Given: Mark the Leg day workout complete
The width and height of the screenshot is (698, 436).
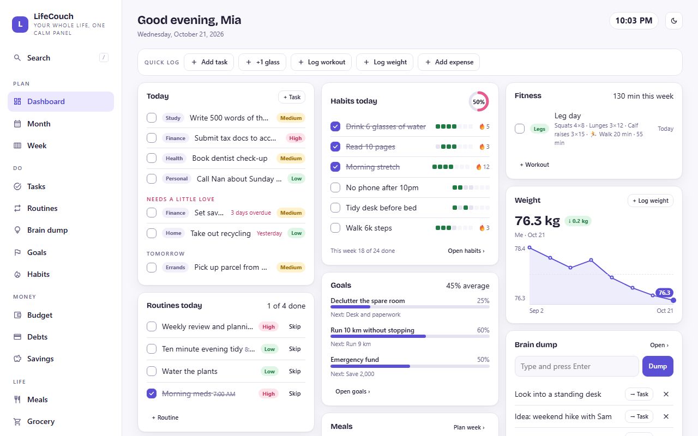Looking at the screenshot, I should pos(520,129).
